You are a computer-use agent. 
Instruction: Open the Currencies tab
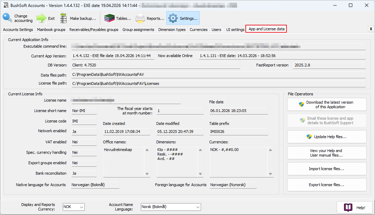tap(199, 30)
